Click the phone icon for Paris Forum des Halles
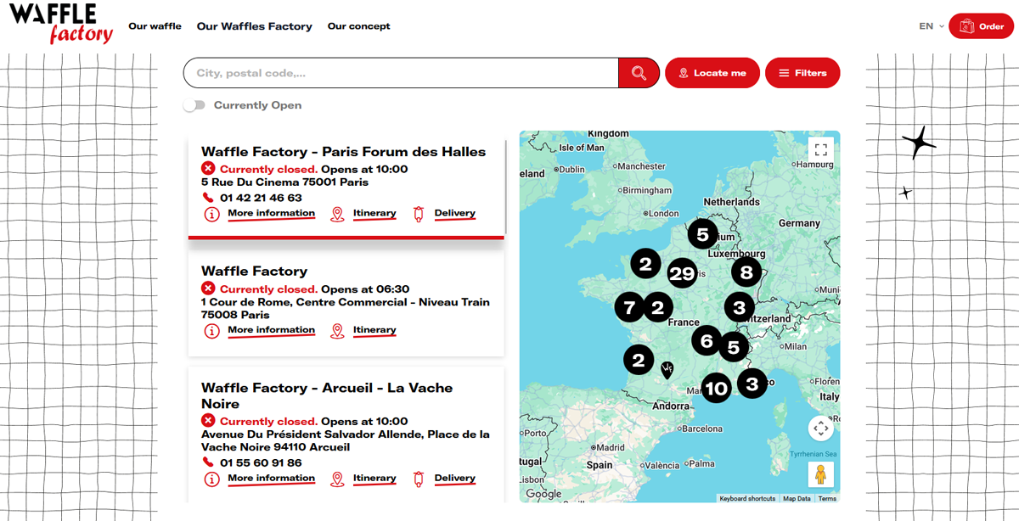Image resolution: width=1019 pixels, height=521 pixels. (x=208, y=198)
